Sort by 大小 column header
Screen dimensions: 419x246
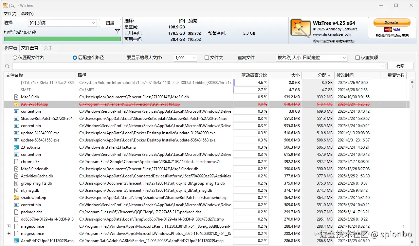tap(285, 75)
